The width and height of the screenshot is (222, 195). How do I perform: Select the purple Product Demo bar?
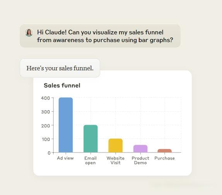click(140, 149)
